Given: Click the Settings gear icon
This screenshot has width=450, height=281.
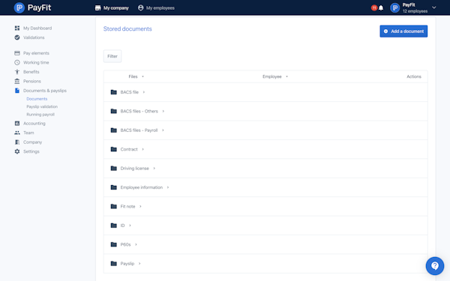Looking at the screenshot, I should click(x=17, y=151).
